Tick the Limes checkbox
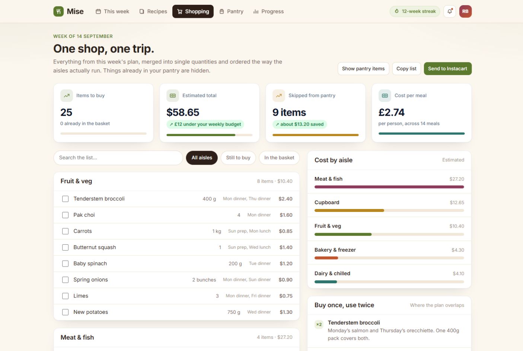Image resolution: width=523 pixels, height=351 pixels. [66, 296]
